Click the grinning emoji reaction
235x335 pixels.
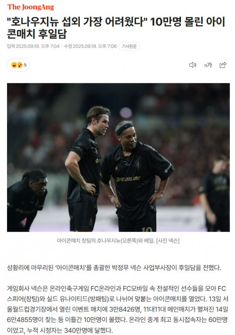(14, 65)
